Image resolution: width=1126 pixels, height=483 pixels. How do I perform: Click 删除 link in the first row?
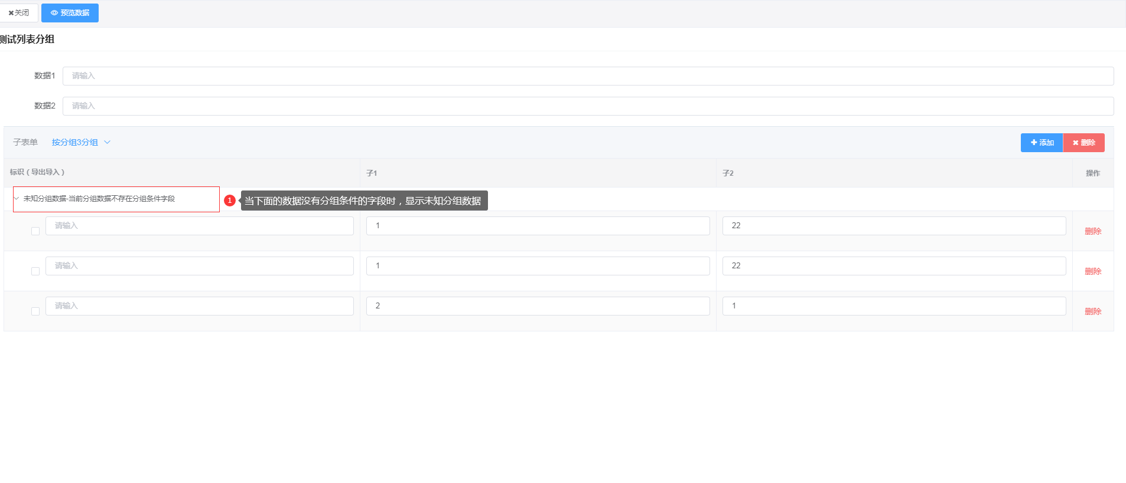(x=1092, y=231)
